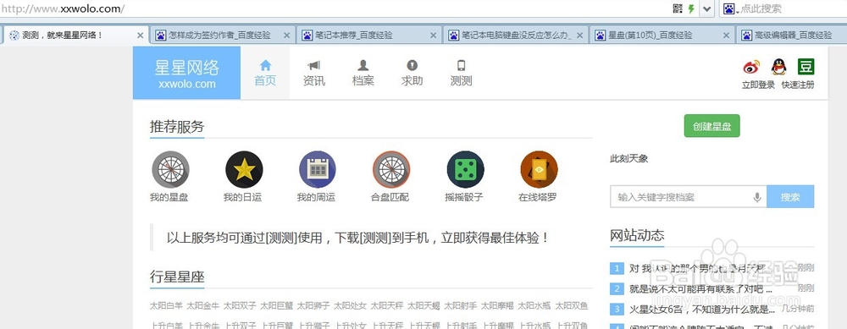Log in with the Weibo icon
847x329 pixels.
point(751,67)
